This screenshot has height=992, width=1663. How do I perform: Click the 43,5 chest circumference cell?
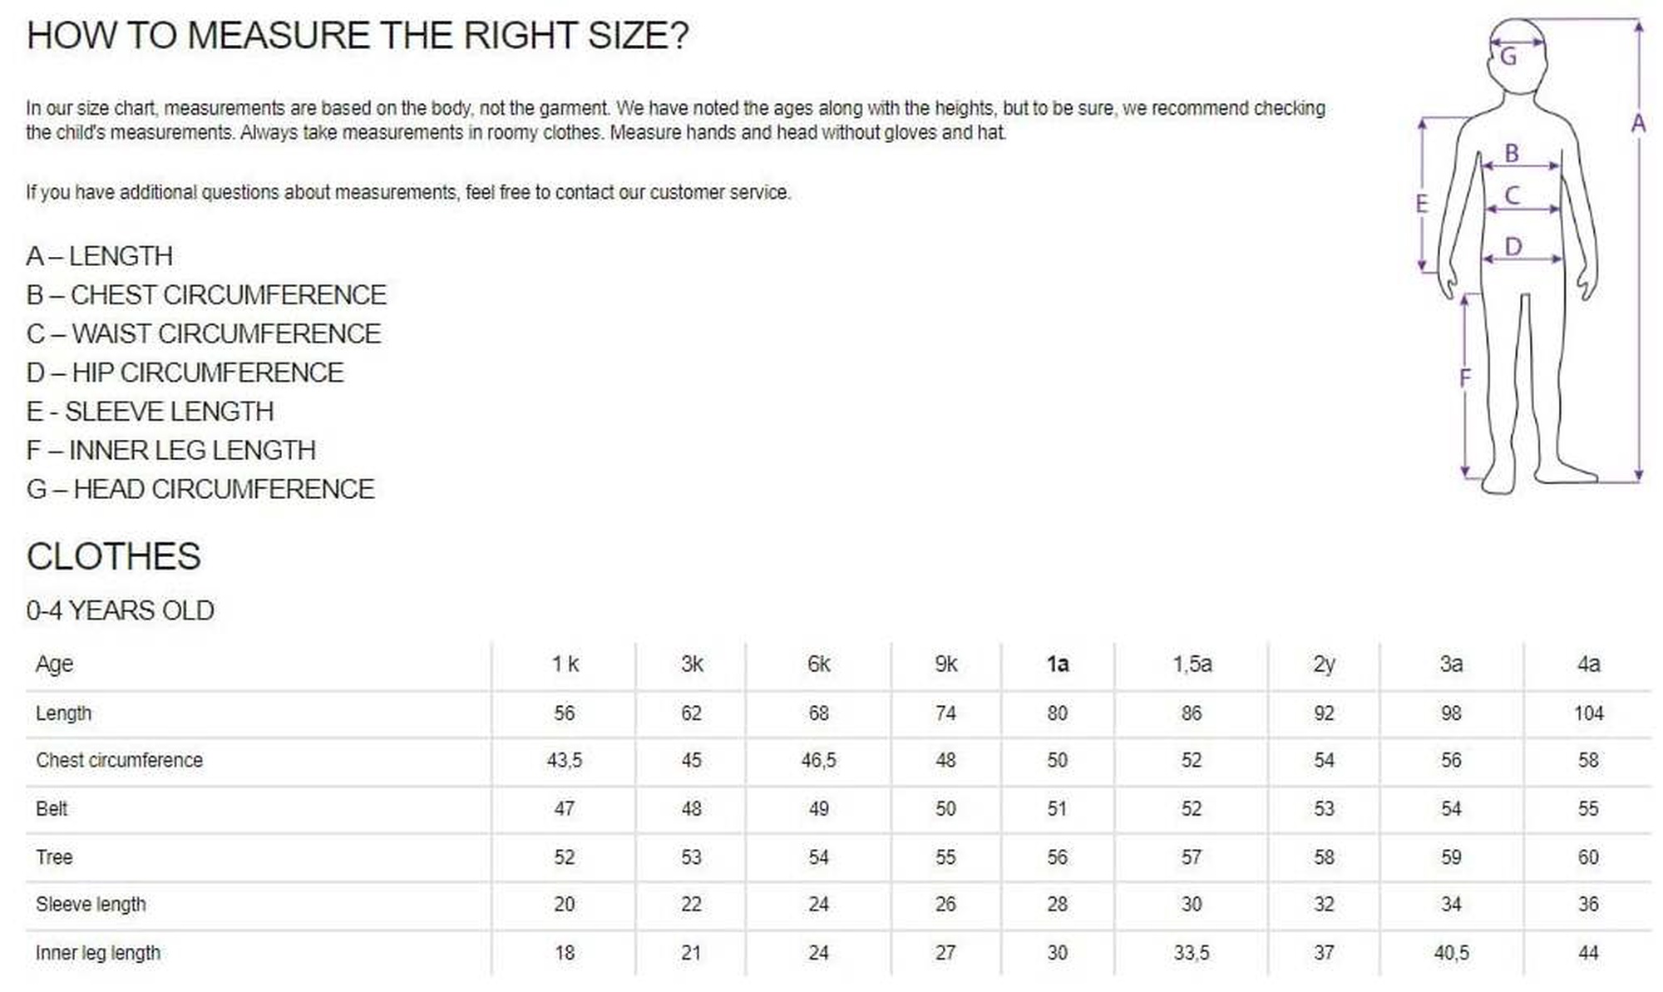[x=565, y=760]
